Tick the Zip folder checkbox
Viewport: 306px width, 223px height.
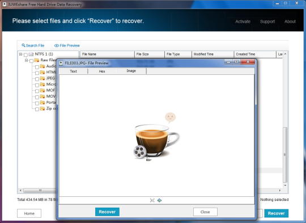click(x=37, y=110)
